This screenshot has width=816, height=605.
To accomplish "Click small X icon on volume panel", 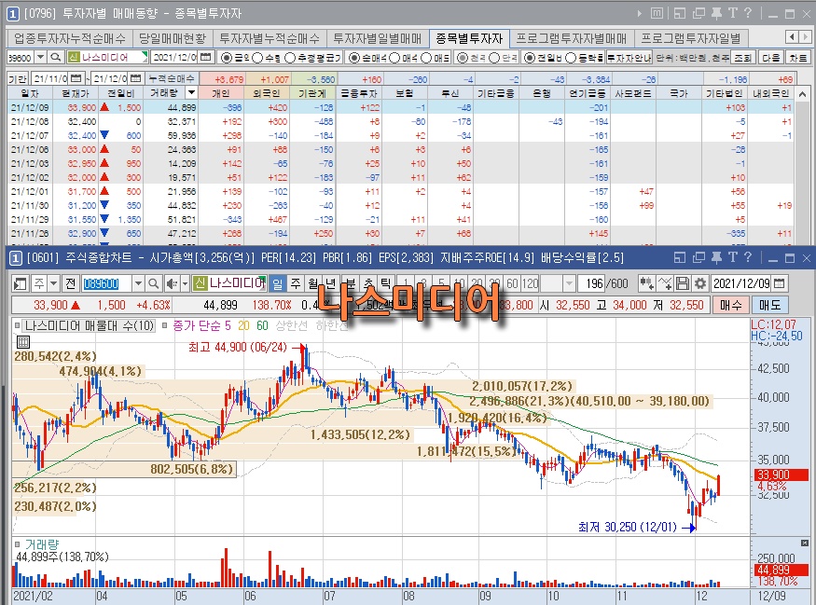I will click(x=805, y=543).
